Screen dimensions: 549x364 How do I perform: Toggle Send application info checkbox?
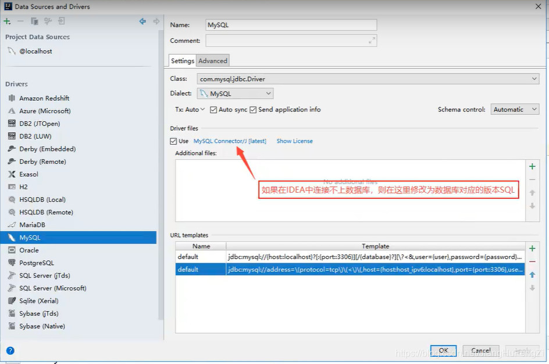point(253,110)
